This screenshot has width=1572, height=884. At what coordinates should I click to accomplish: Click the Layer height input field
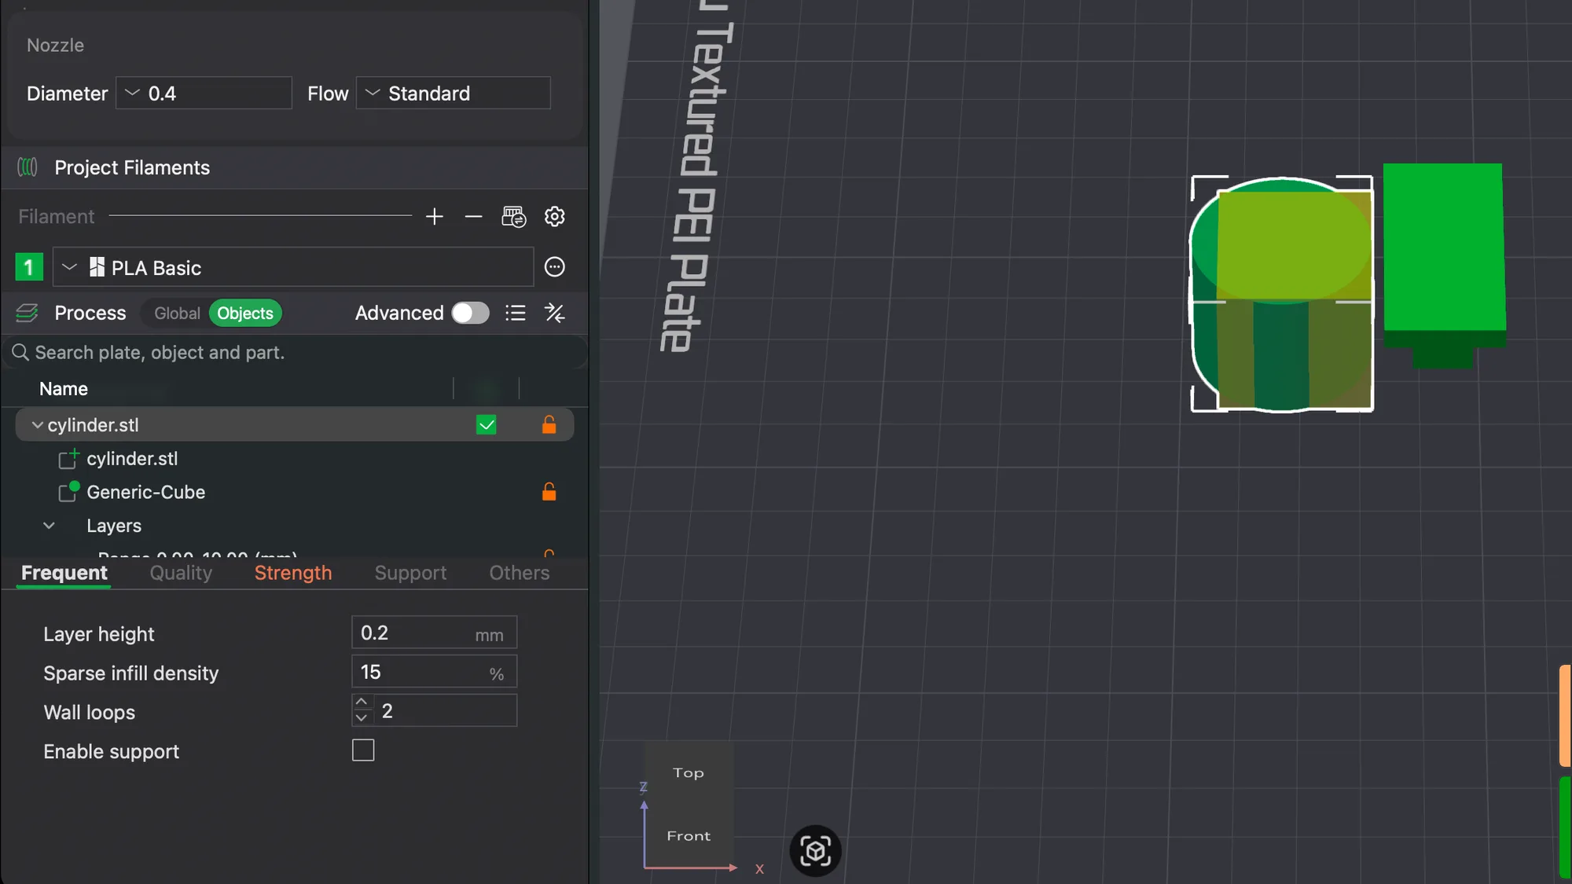click(434, 633)
